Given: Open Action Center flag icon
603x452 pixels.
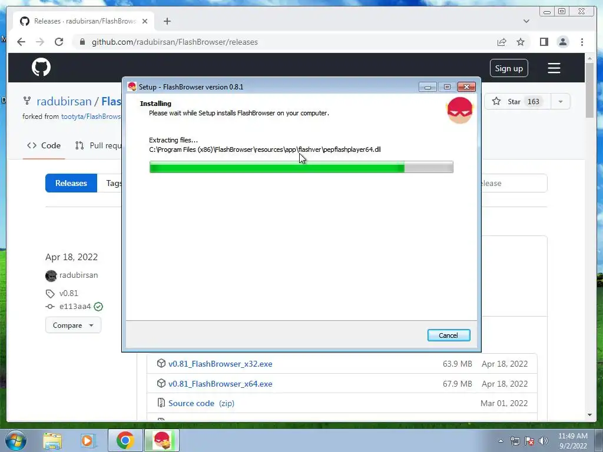Looking at the screenshot, I should tap(529, 441).
